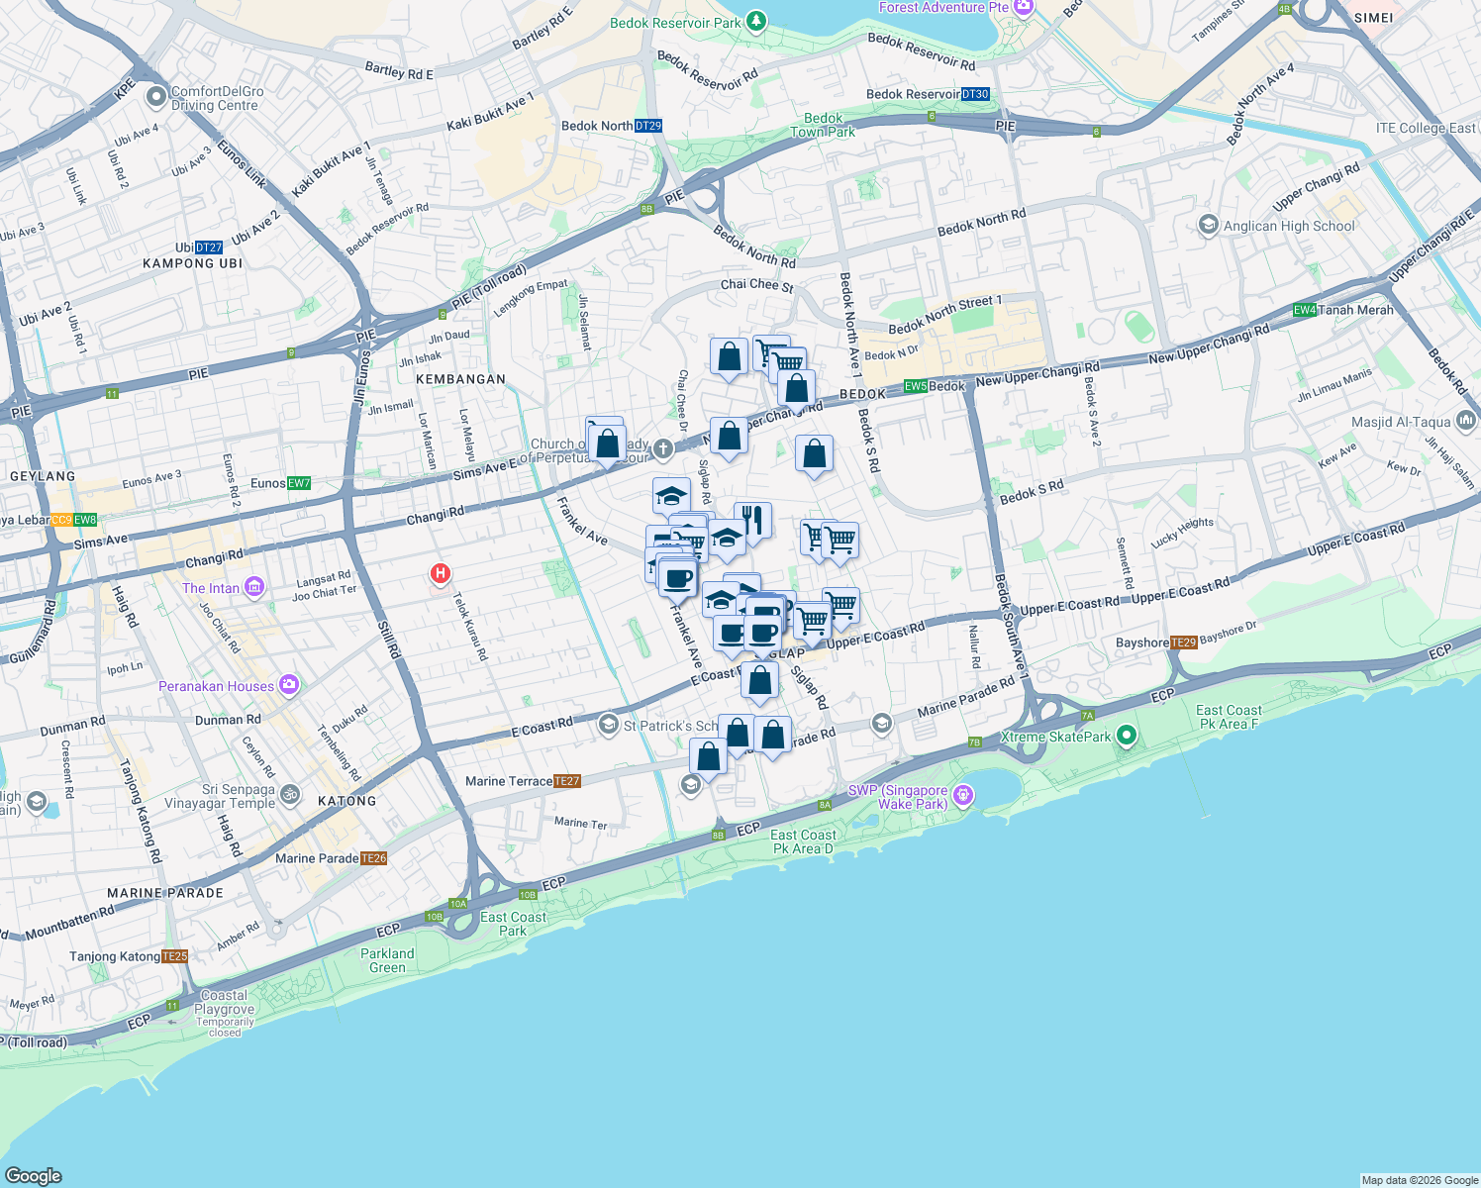
Task: Open the shopping bag marker below Chai Chee St
Action: coord(729,357)
